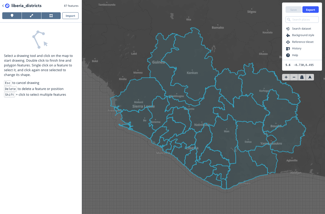Screen dimensions: 325x214
Task: Select the point (marker) drawing tool
Action: pos(12,16)
